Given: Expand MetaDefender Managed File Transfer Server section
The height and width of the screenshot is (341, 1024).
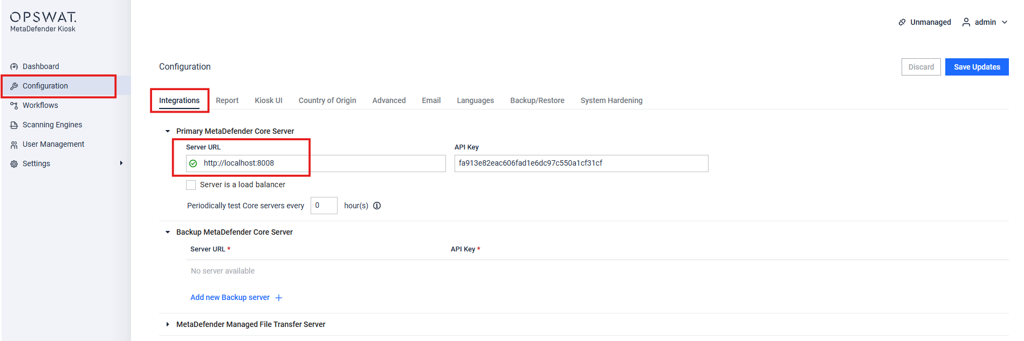Looking at the screenshot, I should (168, 324).
